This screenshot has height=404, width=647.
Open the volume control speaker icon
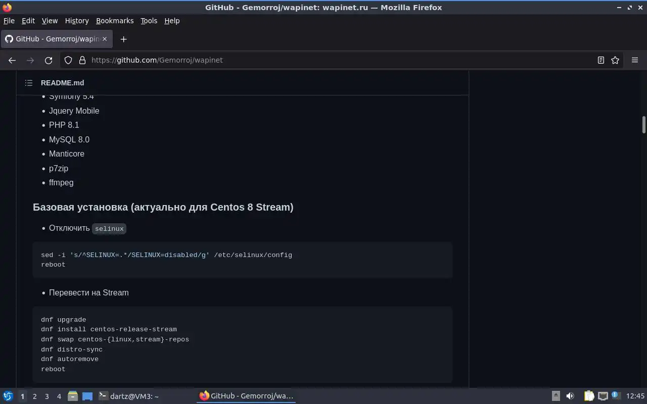(570, 396)
